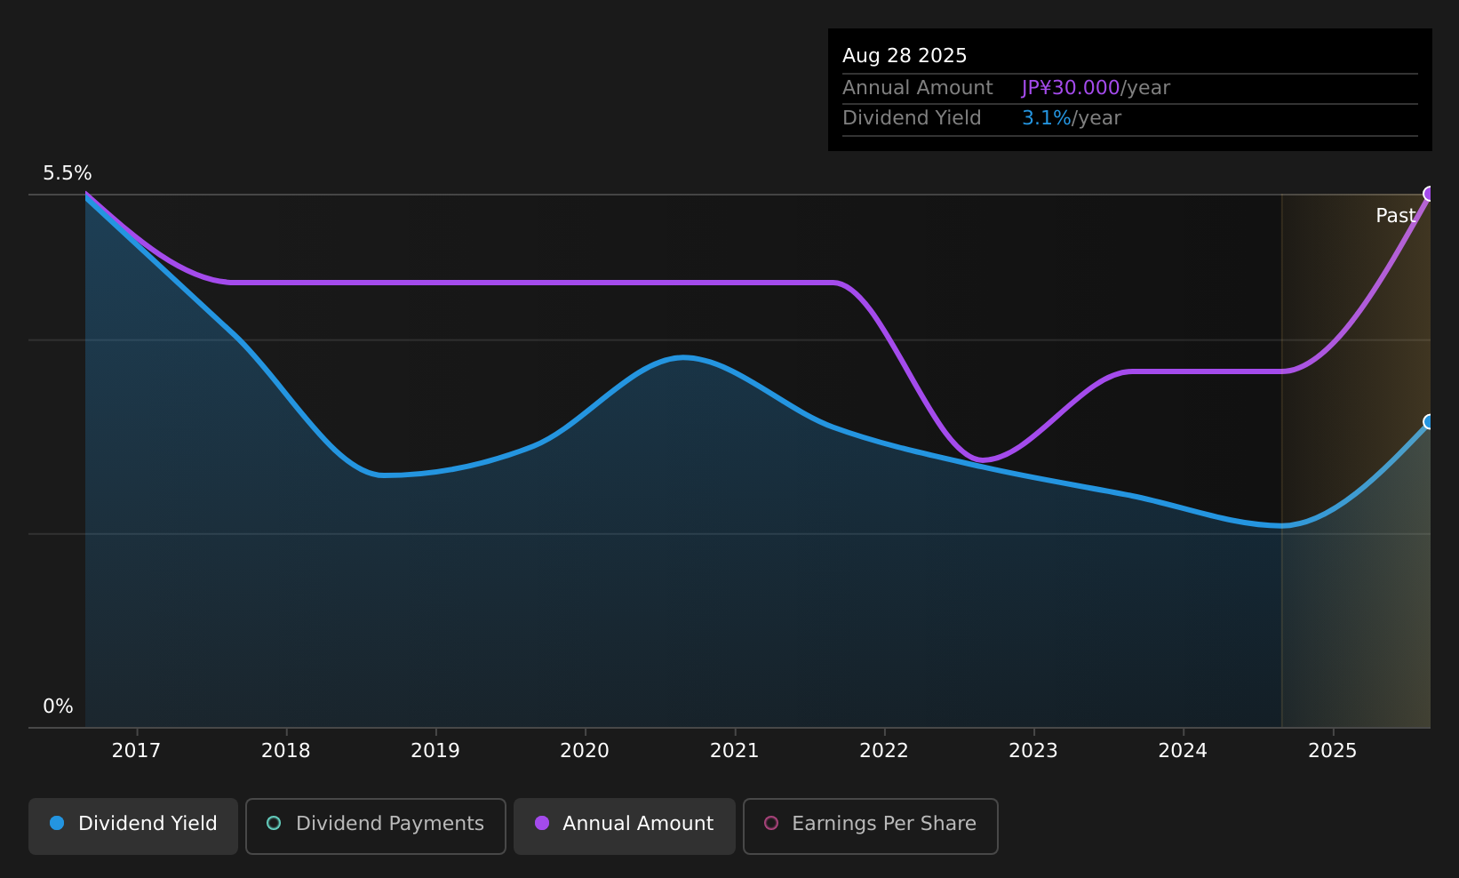Select the blue Dividend Yield endpoint marker
The image size is (1459, 878).
click(1429, 421)
